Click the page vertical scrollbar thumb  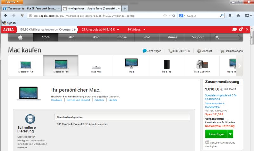click(x=252, y=37)
